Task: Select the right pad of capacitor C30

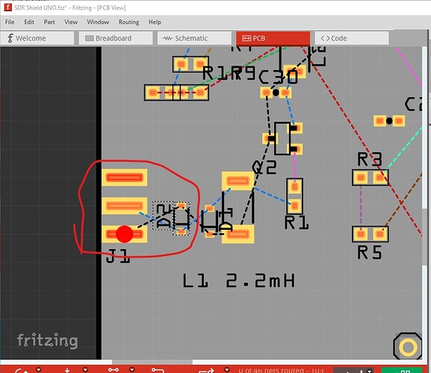Action: (285, 93)
